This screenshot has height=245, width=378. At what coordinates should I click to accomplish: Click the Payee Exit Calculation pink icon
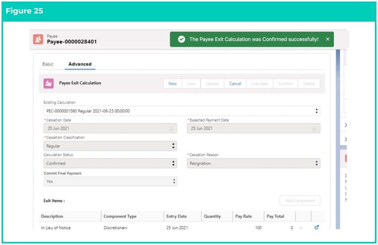click(x=48, y=83)
